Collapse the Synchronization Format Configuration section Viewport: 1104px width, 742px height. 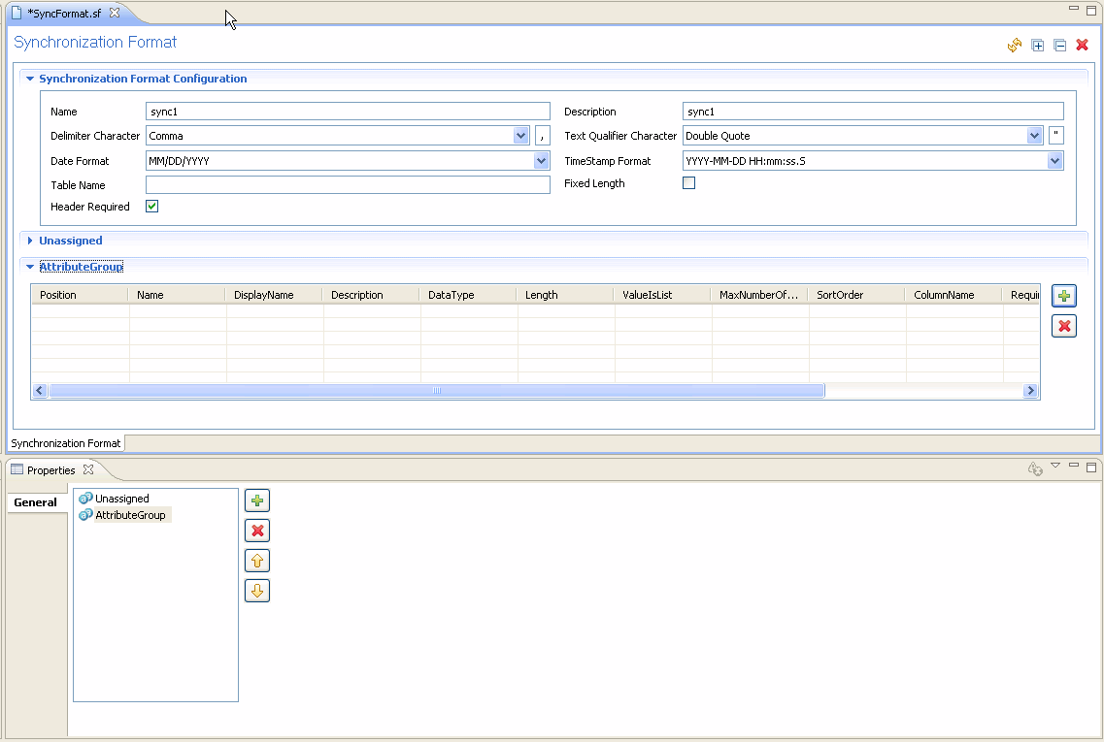[x=30, y=79]
